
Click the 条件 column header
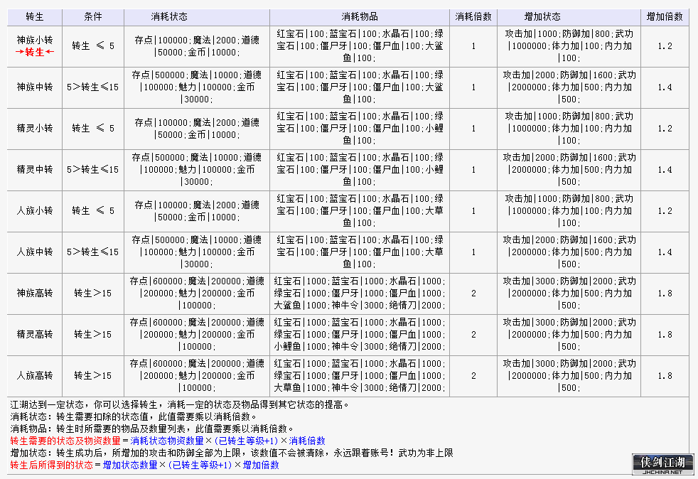point(93,17)
